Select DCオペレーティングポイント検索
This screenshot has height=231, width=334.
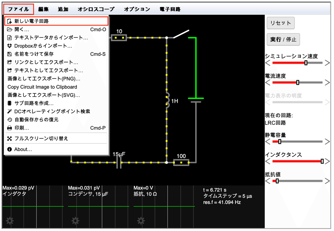(x=56, y=111)
